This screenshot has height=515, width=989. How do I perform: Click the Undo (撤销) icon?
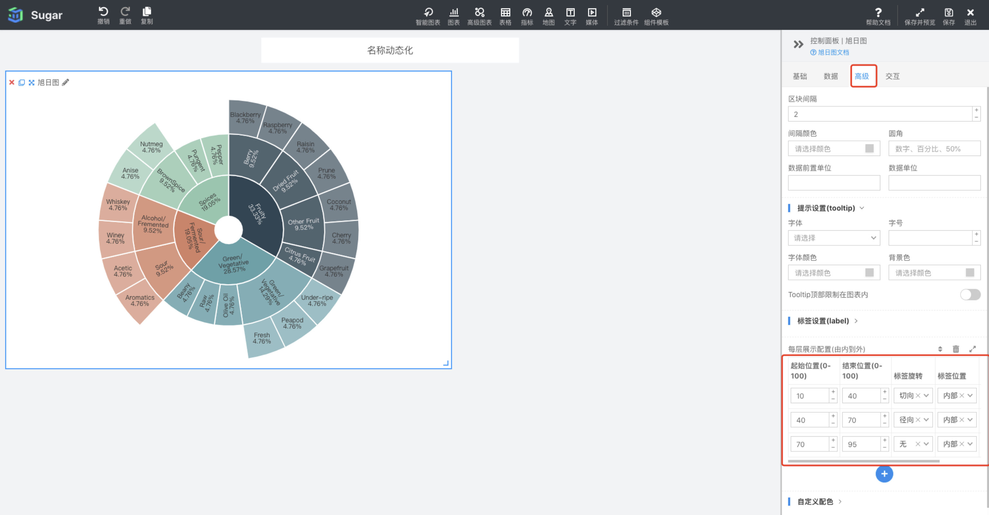click(x=103, y=12)
